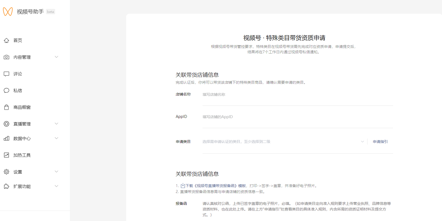The height and width of the screenshot is (221, 442).
Task: Expand the 扩展功能 submenu chevron
Action: [56, 186]
